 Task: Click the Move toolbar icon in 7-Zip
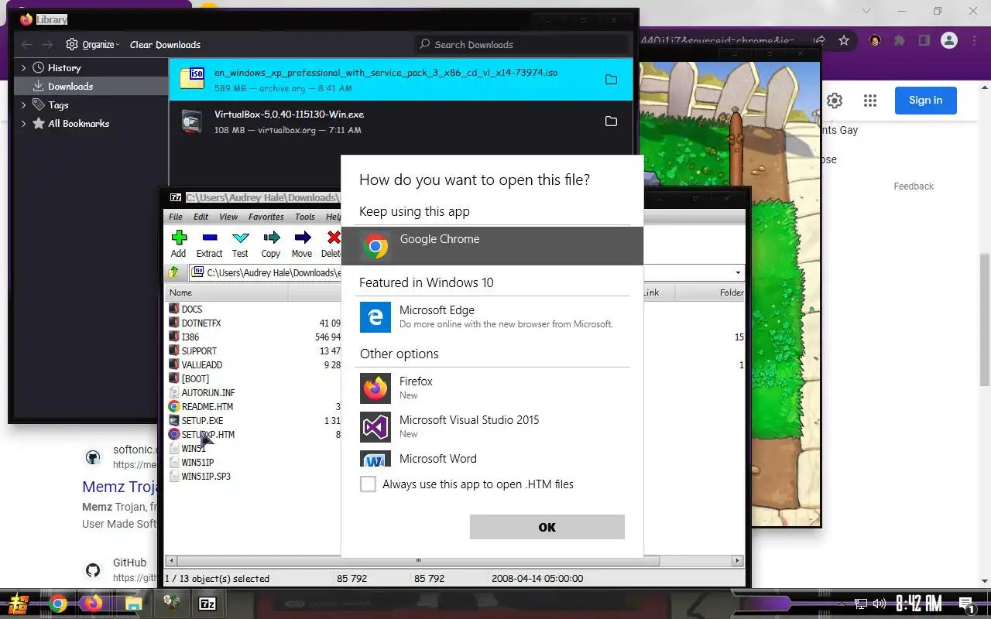point(302,238)
